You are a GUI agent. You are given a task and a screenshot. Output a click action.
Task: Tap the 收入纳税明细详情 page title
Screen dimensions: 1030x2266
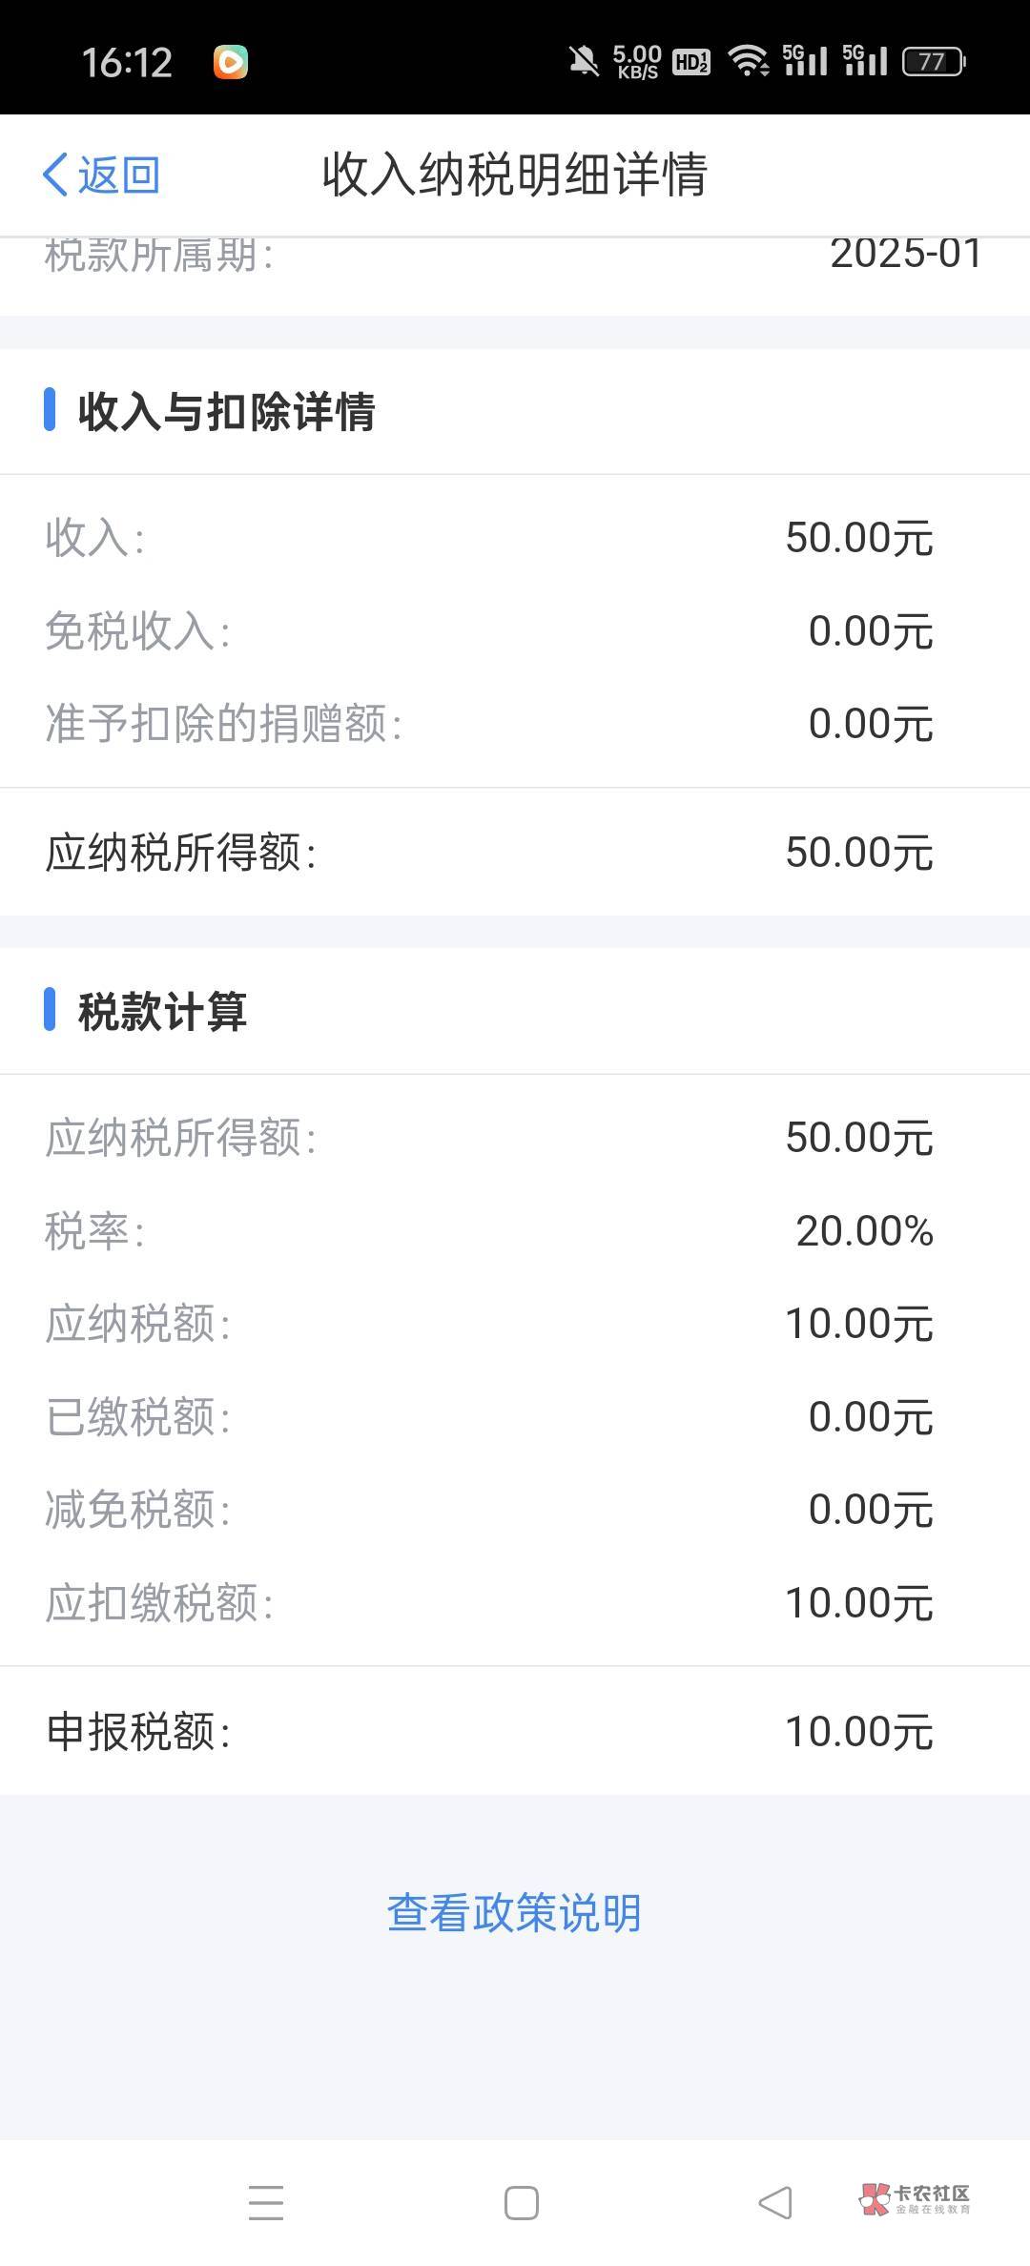pos(514,175)
